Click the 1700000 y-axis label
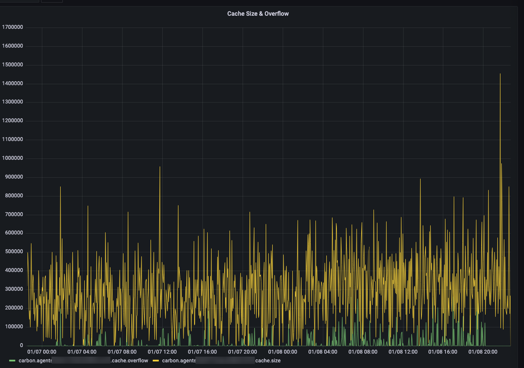This screenshot has height=368, width=524. (12, 28)
